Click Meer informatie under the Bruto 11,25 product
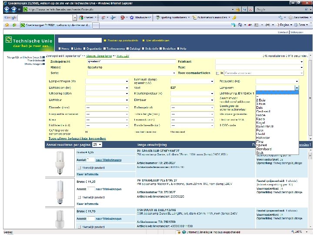 87,204
